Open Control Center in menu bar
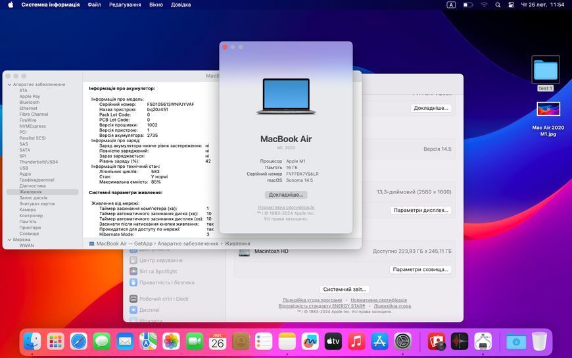 511,5
